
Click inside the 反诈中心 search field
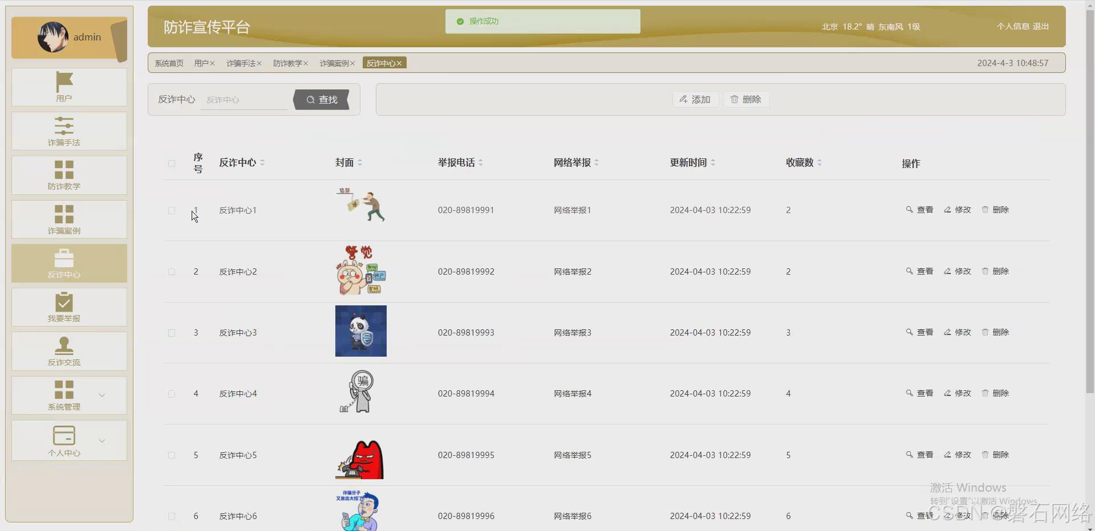coord(244,100)
